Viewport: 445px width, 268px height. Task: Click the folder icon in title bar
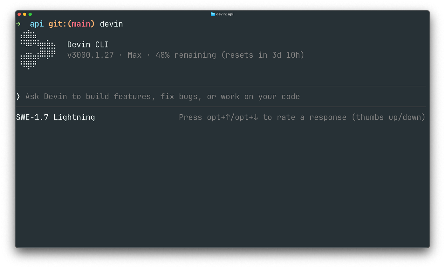pyautogui.click(x=213, y=14)
